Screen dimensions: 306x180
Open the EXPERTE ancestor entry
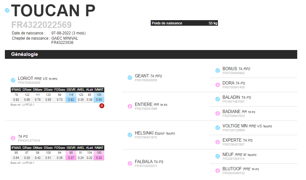[x=232, y=140]
